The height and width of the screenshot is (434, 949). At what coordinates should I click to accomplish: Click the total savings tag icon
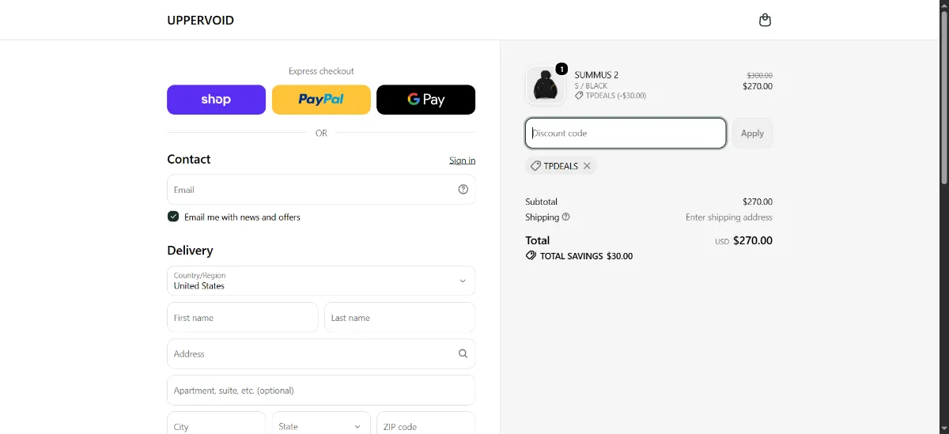[531, 256]
